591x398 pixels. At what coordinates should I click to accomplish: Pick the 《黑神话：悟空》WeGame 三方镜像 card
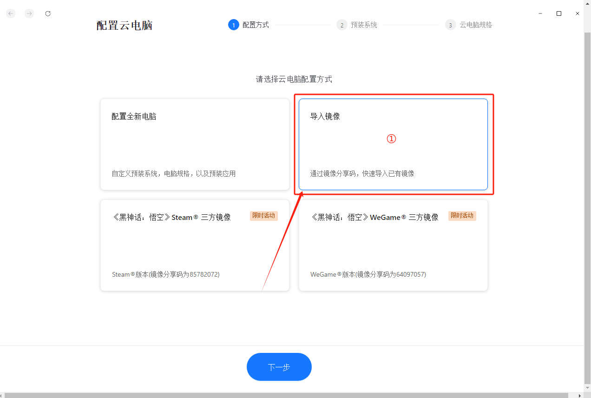pos(393,245)
